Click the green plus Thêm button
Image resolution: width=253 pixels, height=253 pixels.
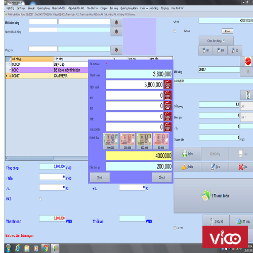[187, 154]
